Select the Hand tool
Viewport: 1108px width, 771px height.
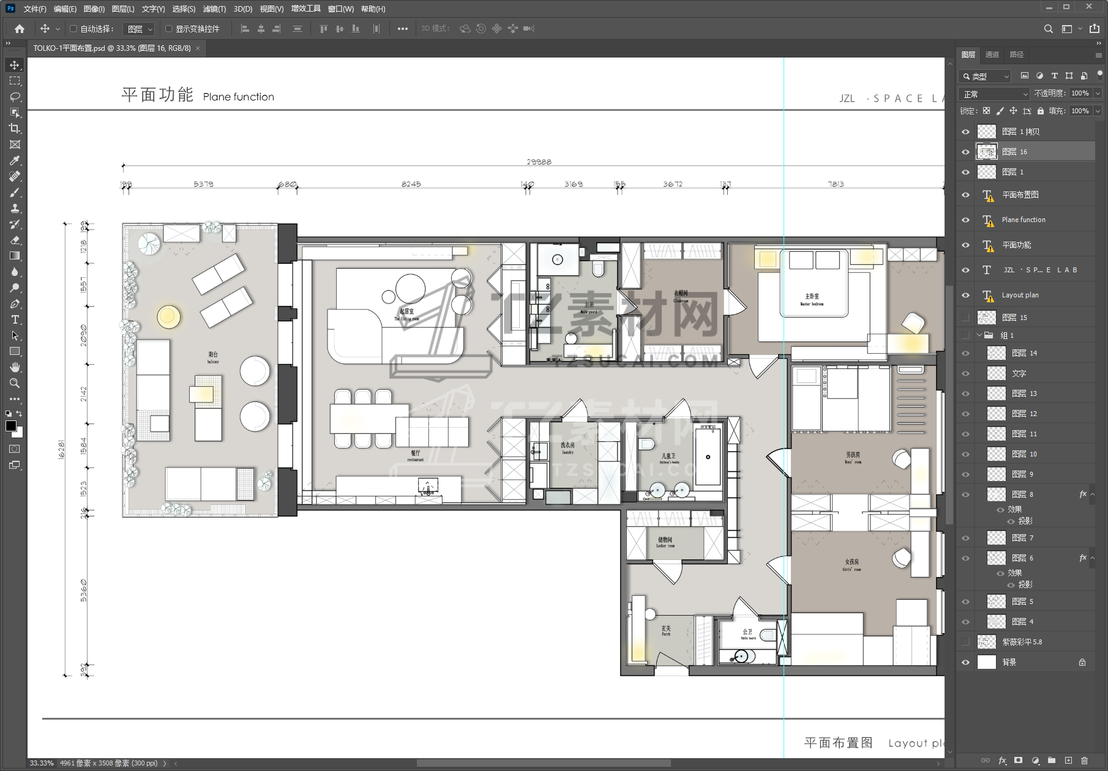click(15, 367)
